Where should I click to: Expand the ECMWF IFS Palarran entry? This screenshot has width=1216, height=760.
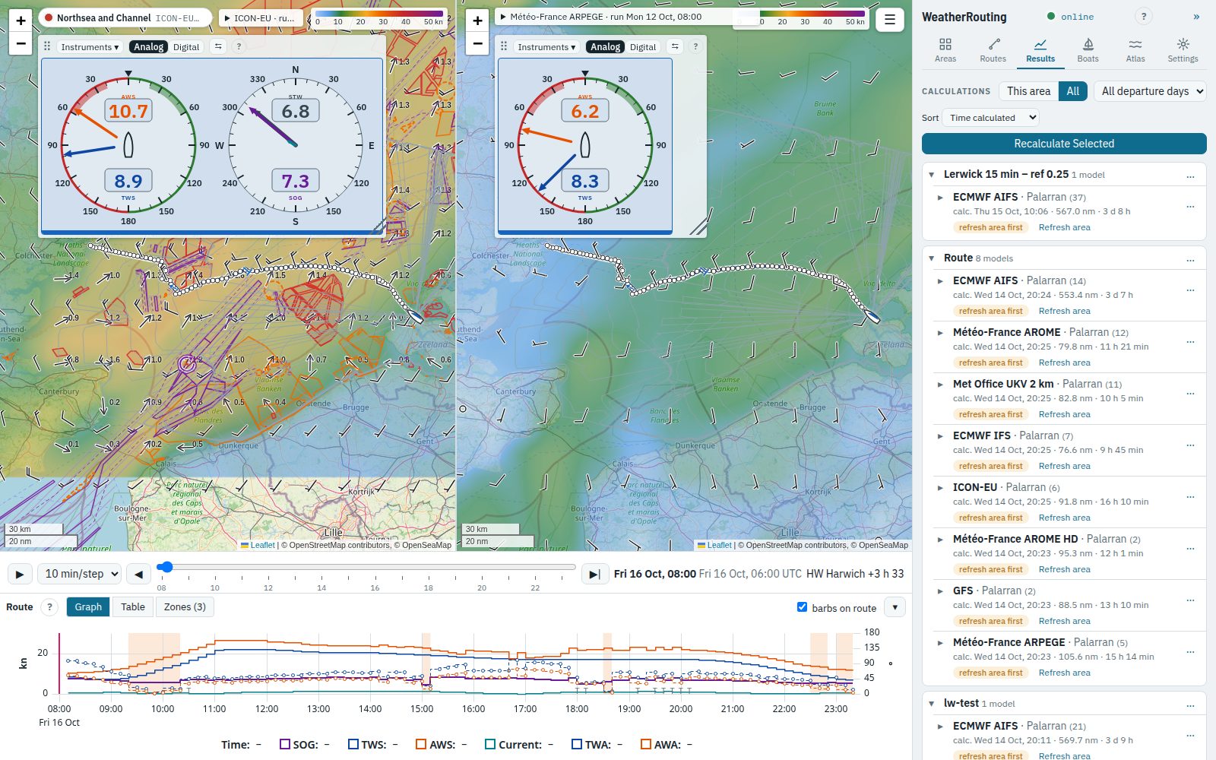941,436
